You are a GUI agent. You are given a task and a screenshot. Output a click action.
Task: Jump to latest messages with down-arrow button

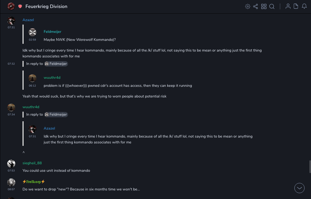pos(299,188)
